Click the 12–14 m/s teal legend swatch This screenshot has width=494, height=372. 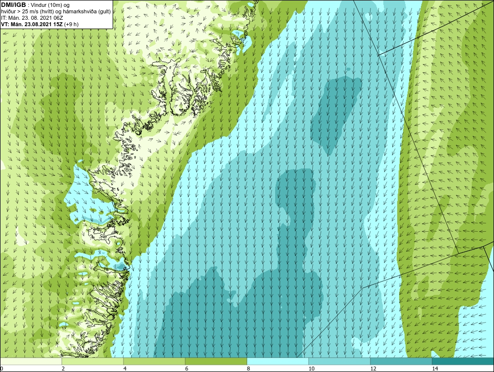point(401,361)
